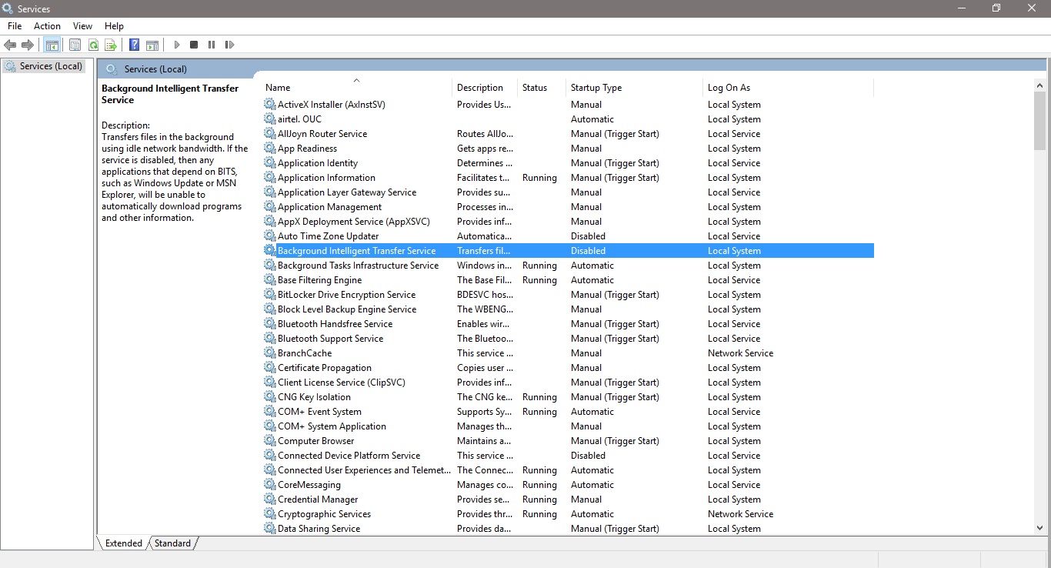Select Bluetooth Support Service
Viewport: 1051px width, 568px height.
coord(330,339)
